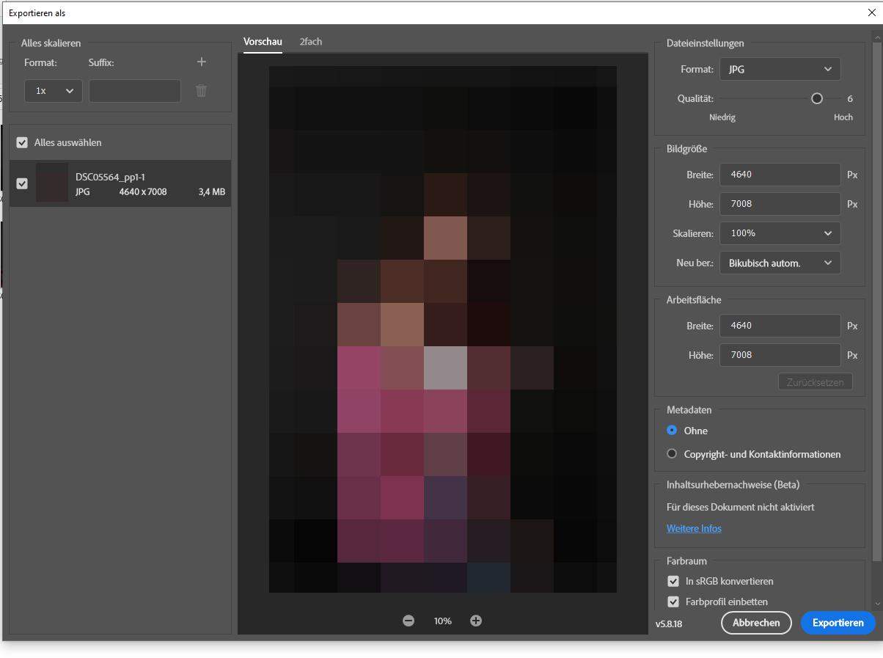Uncheck the DSC05564_pp1-1 file checkbox

22,183
